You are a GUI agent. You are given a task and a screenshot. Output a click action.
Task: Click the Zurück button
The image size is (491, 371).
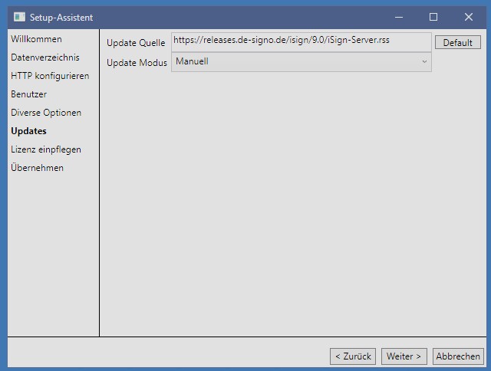[353, 356]
